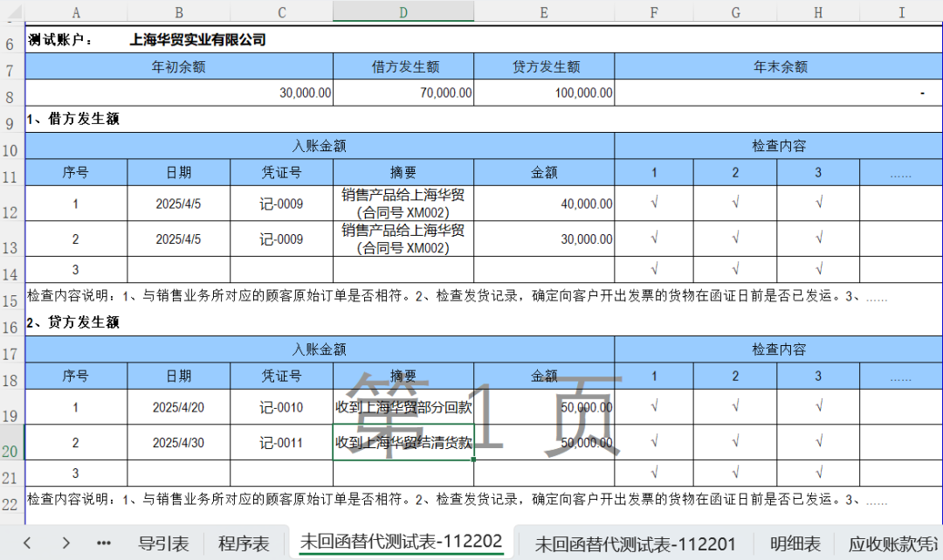The height and width of the screenshot is (560, 943).
Task: Select the 年末余额 header cell
Action: pos(779,66)
